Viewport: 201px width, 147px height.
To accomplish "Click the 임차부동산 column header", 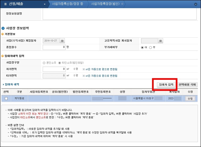I will [x=148, y=92].
